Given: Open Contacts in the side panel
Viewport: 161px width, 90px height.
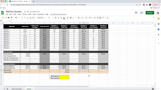Looking at the screenshot, I should pos(158,29).
